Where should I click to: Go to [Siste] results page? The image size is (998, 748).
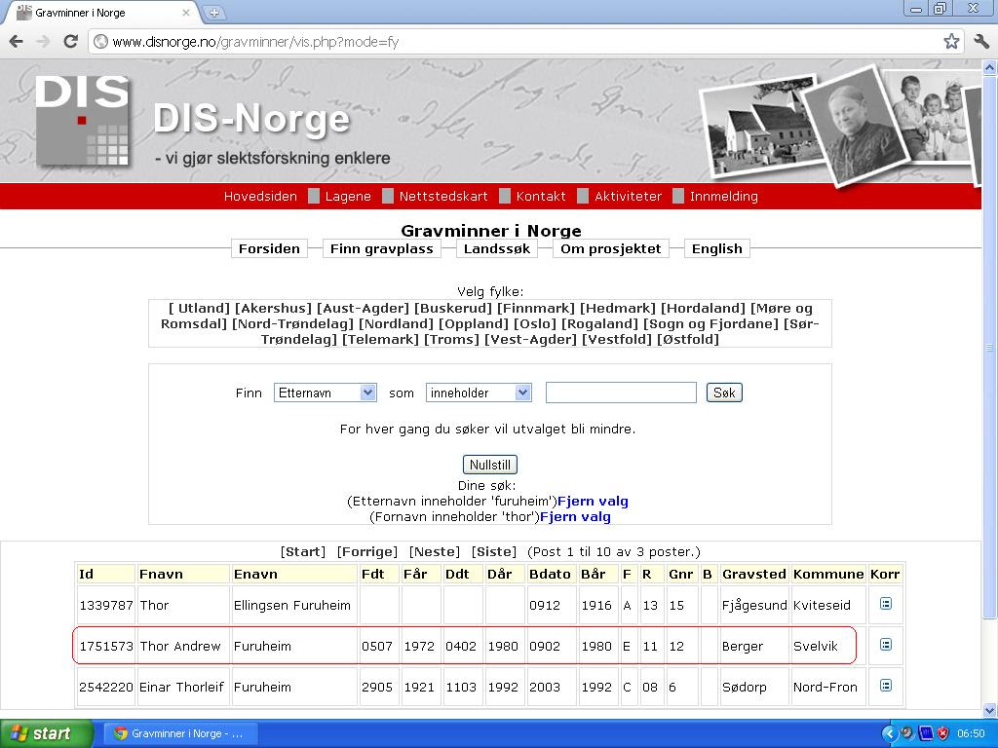(494, 551)
